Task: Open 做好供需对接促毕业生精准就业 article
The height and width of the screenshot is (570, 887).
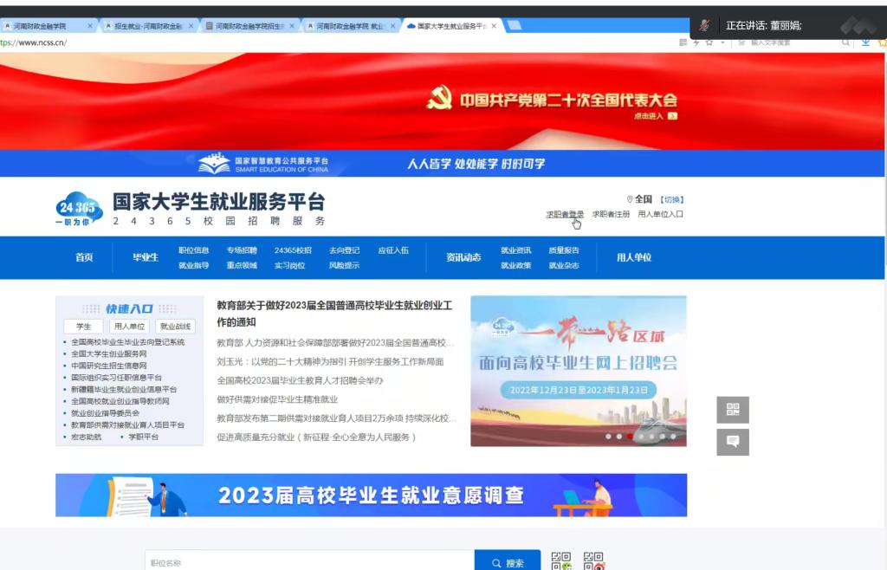Action: (277, 399)
